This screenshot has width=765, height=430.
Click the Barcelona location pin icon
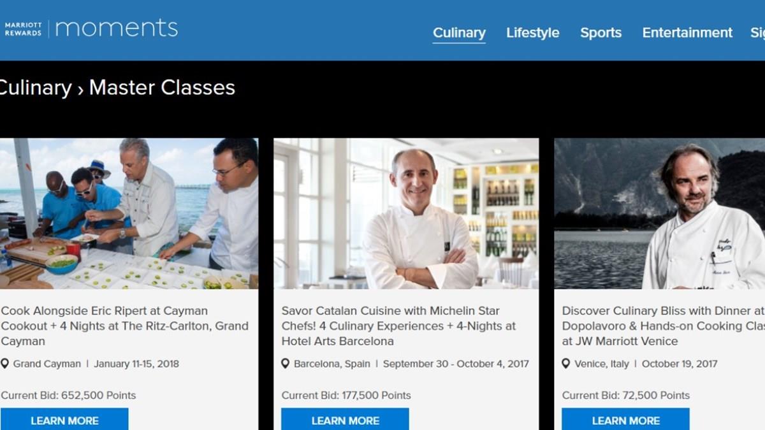[286, 364]
